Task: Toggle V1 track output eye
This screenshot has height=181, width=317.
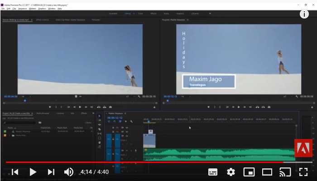Action: pyautogui.click(x=127, y=136)
